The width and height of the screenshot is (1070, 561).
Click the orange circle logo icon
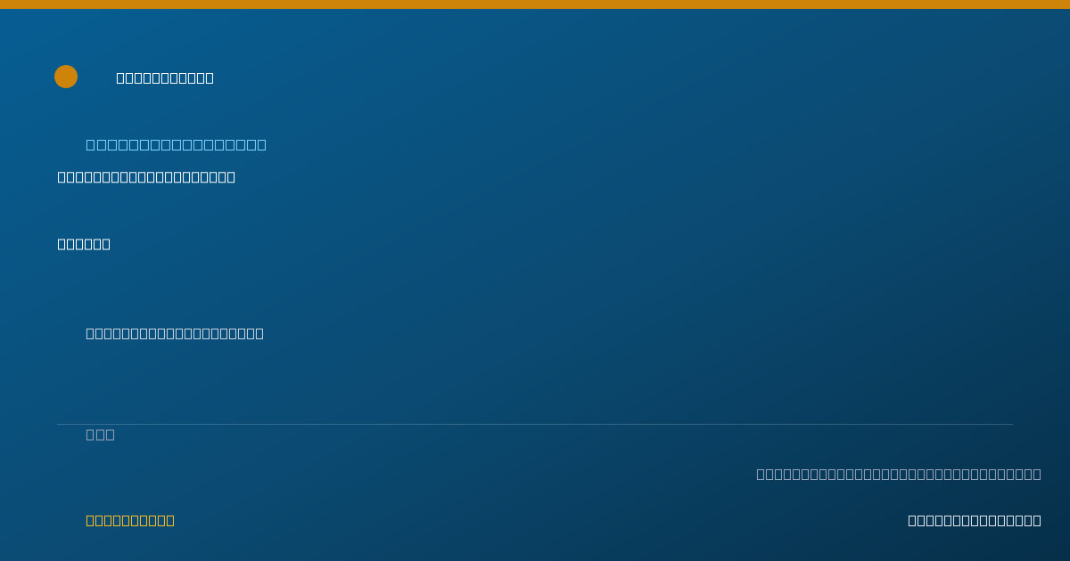coord(66,77)
